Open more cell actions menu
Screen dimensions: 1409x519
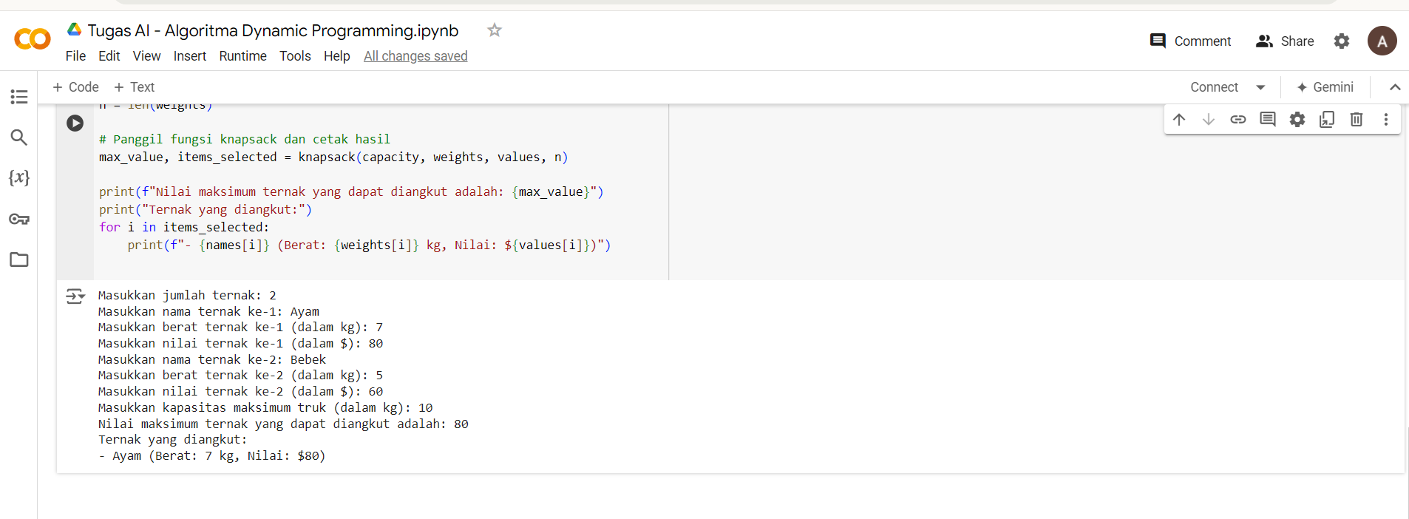click(1386, 119)
